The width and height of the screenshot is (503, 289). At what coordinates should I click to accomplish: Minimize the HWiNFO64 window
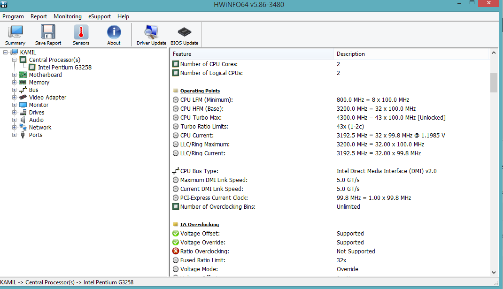coord(459,3)
